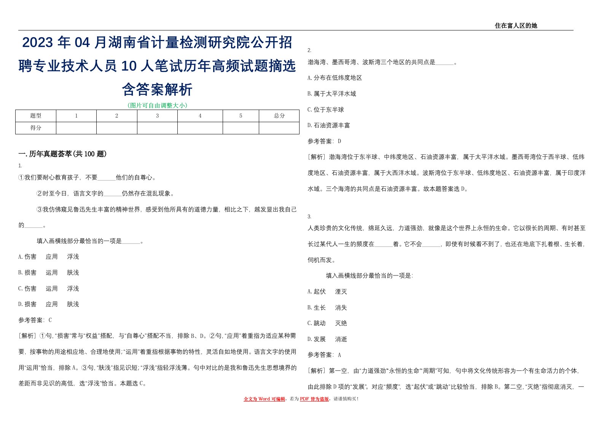604x427 pixels.
Task: Click sentence '②时至今日,语言文字的'
Action: point(105,193)
